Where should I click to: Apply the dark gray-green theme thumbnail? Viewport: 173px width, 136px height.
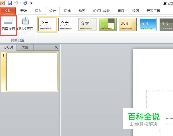(166, 25)
